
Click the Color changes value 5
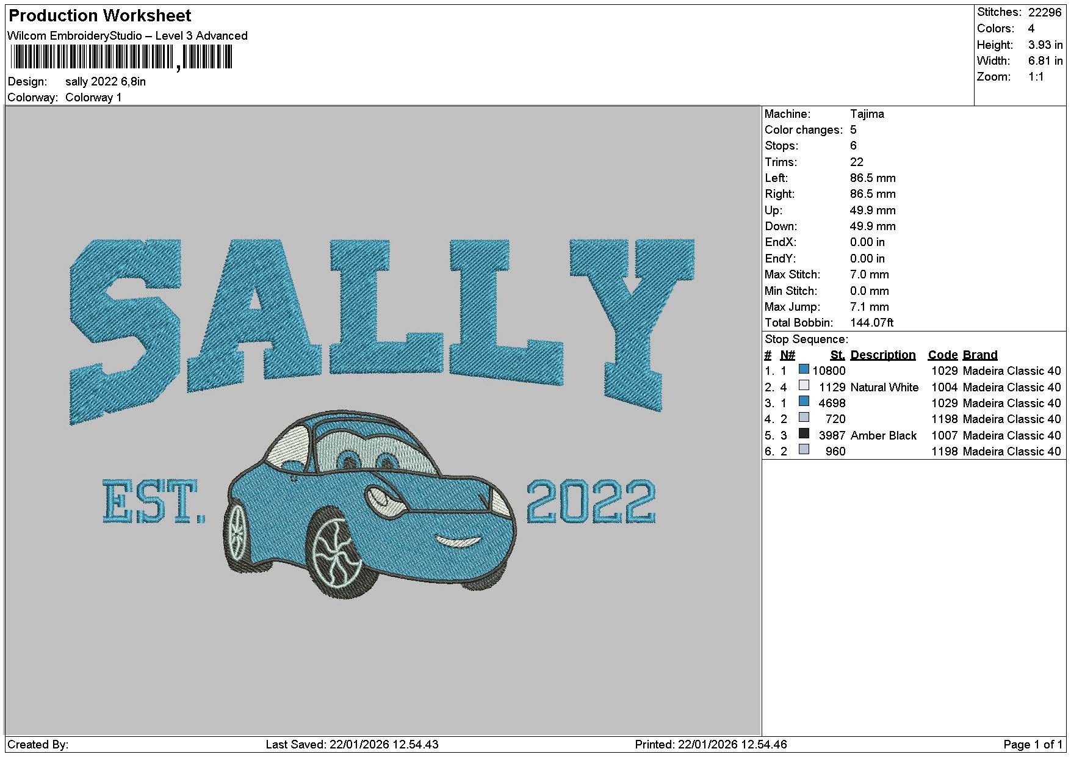853,130
